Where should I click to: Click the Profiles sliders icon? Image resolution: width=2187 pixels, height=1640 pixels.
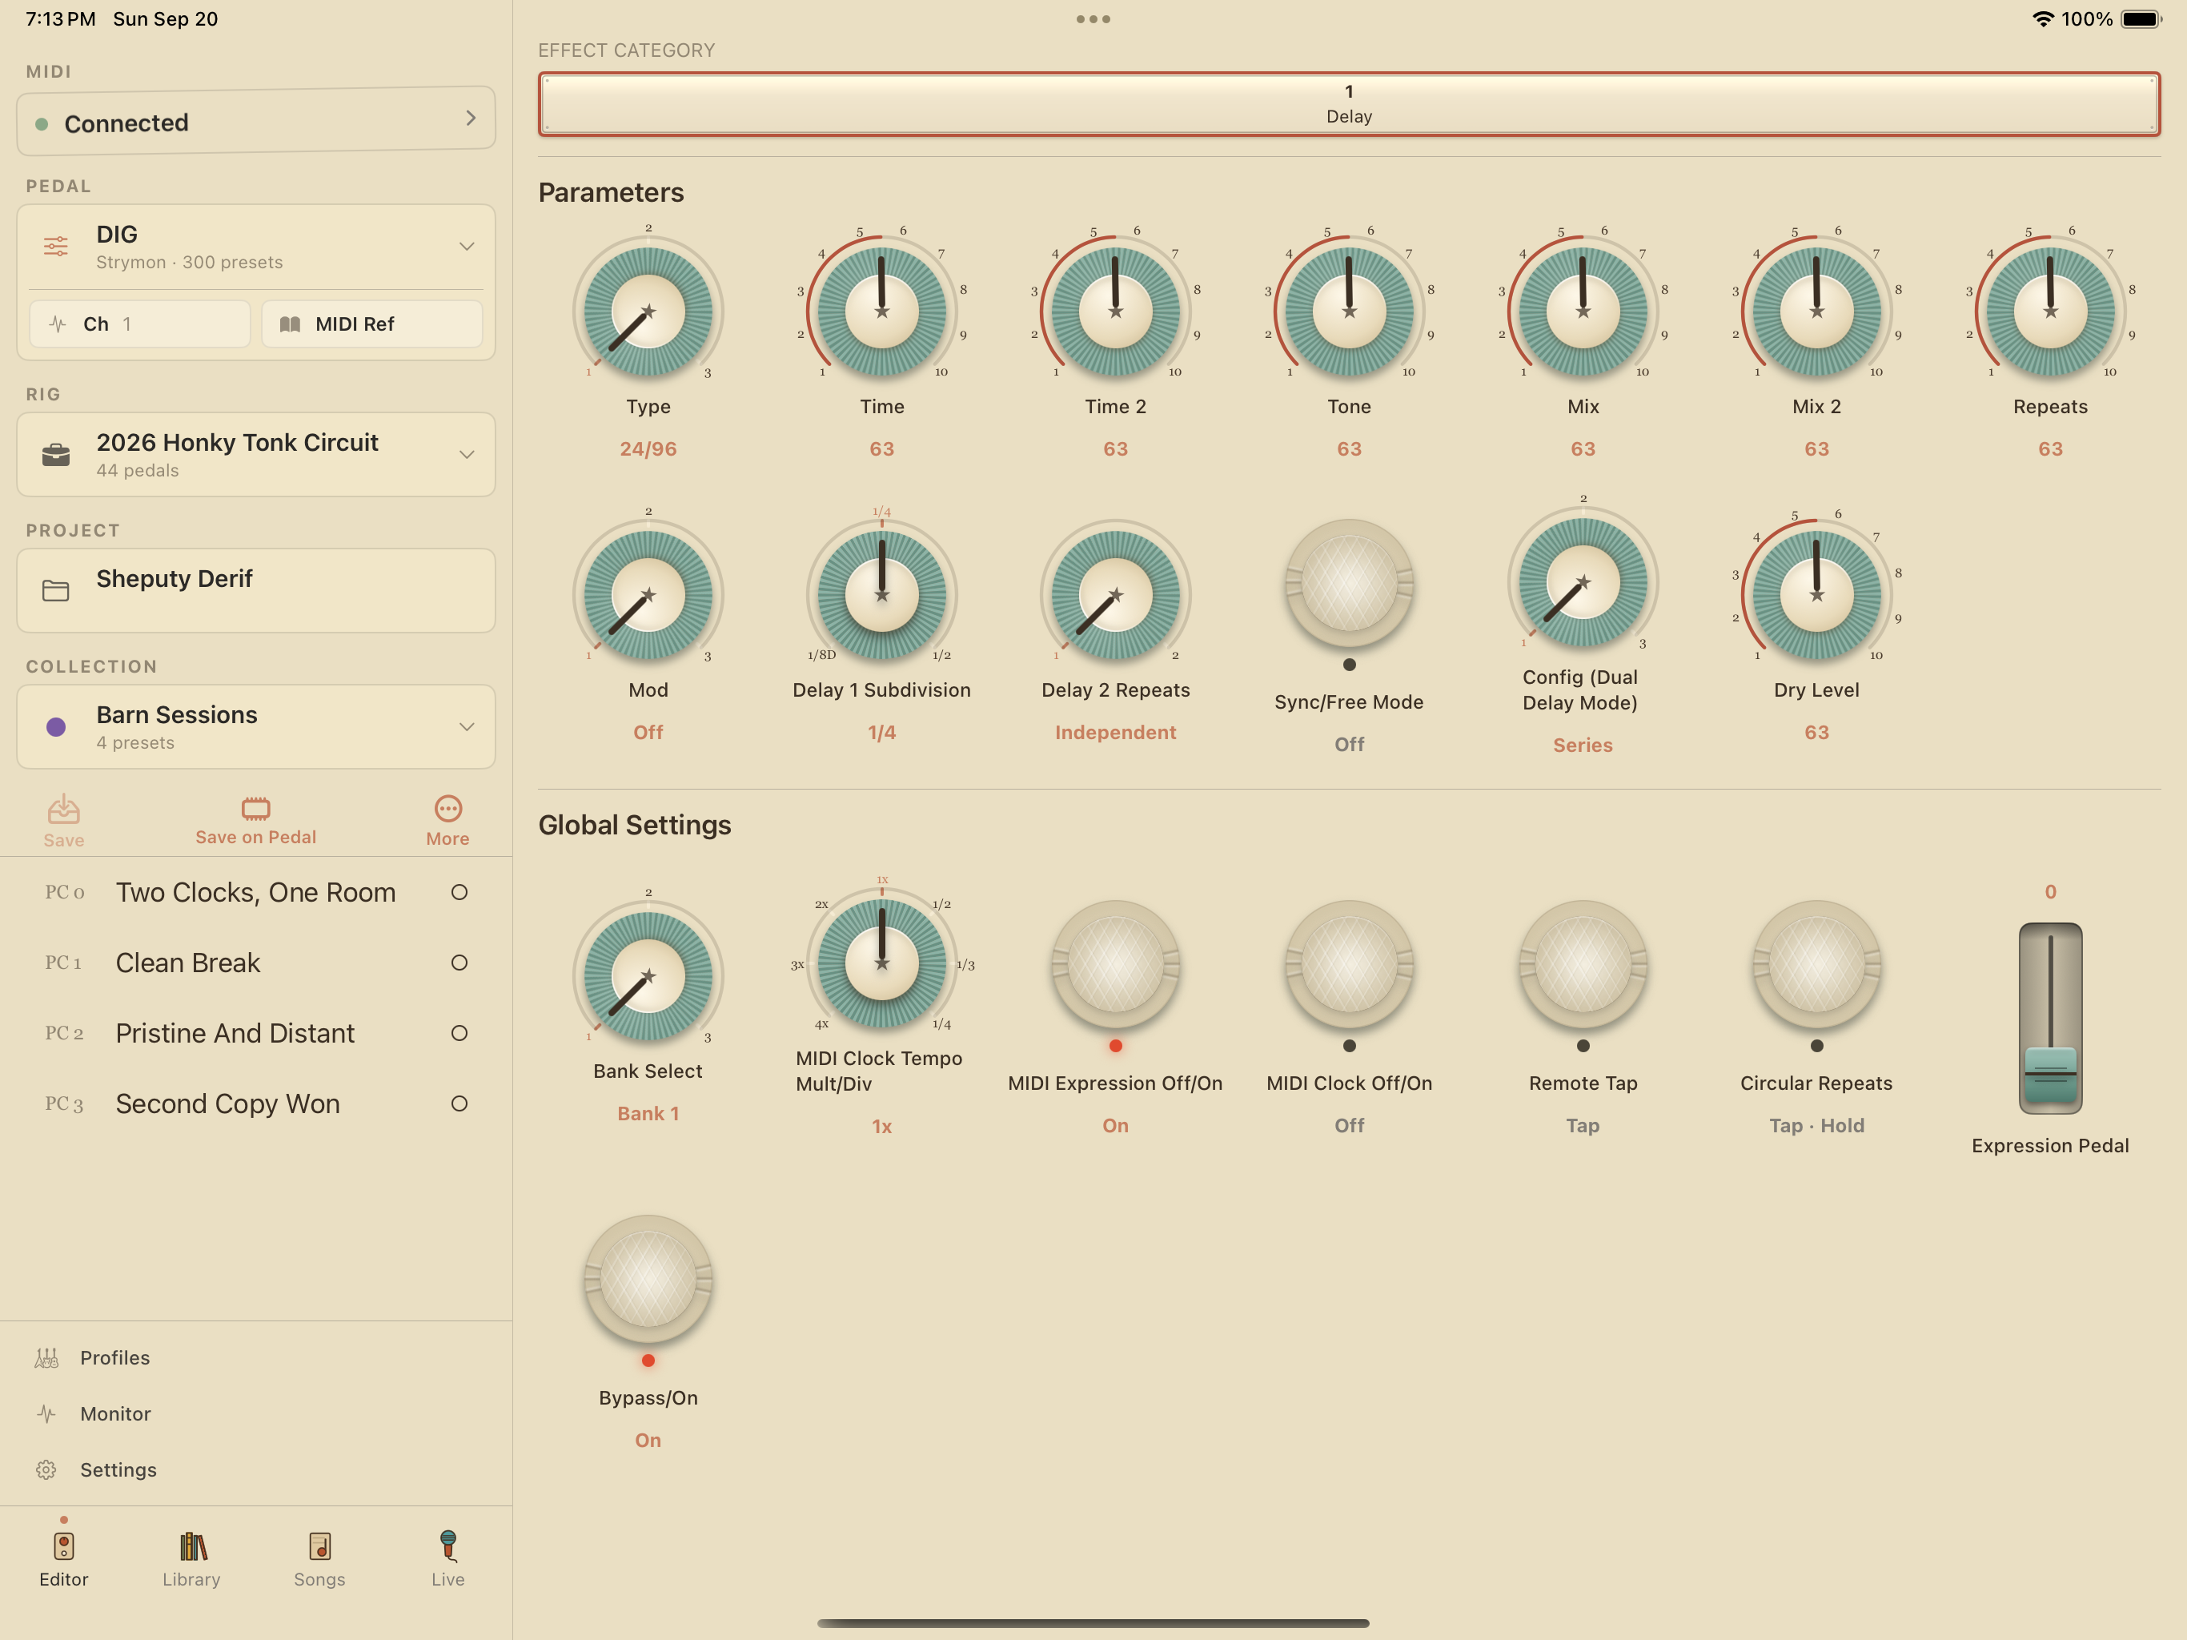[46, 1358]
